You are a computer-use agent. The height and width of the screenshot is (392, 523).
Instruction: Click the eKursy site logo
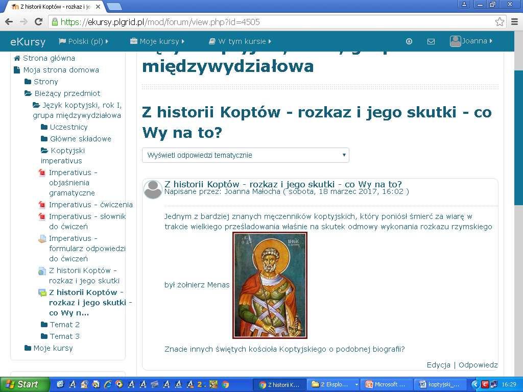[x=28, y=42]
